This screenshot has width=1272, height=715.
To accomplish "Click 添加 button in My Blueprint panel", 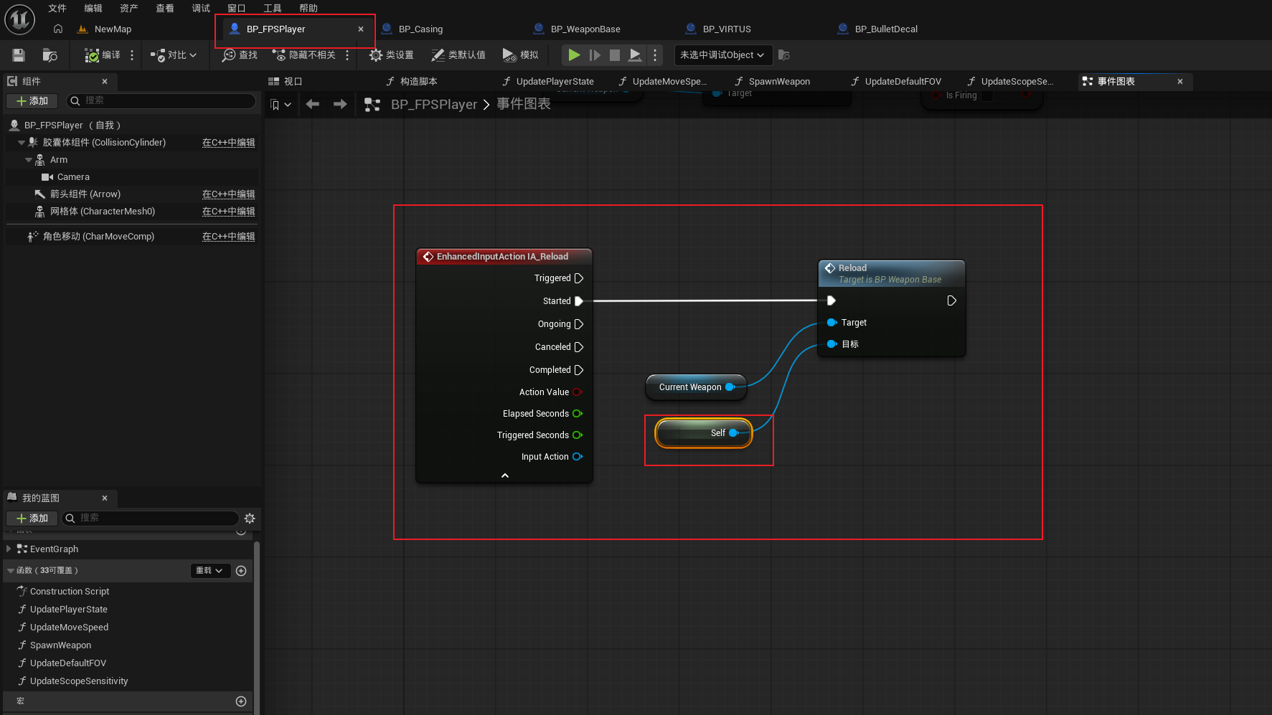I will tap(32, 519).
